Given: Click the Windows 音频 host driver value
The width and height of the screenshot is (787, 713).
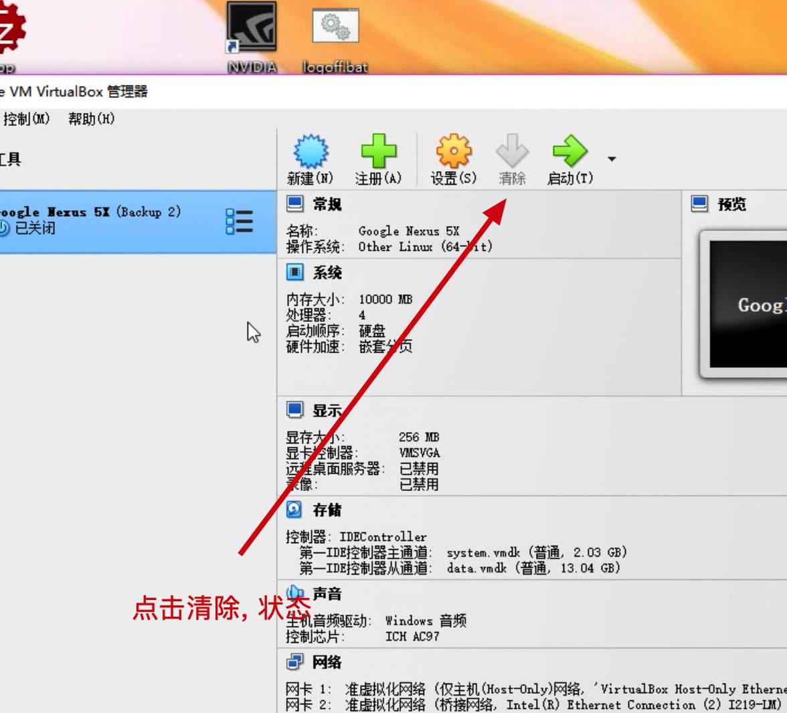Looking at the screenshot, I should pyautogui.click(x=426, y=621).
